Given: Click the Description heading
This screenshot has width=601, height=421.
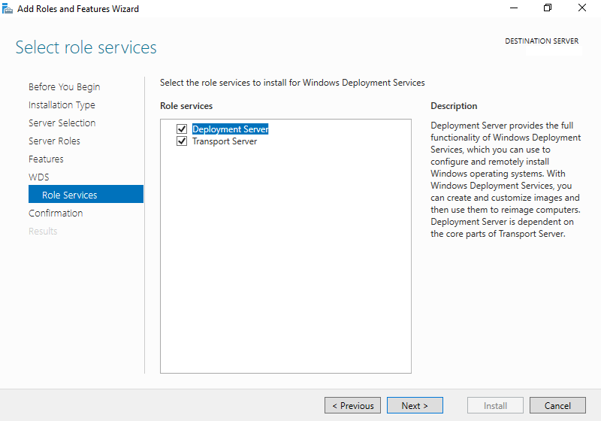Looking at the screenshot, I should [454, 106].
